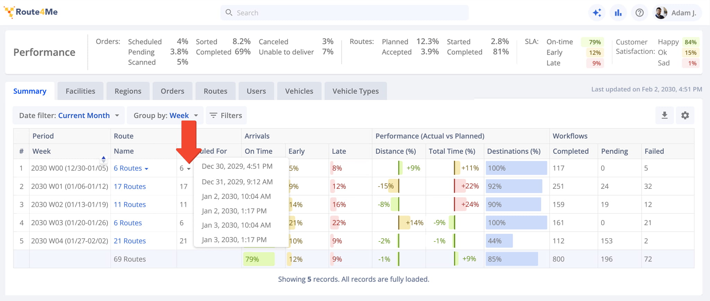Switch to the Vehicles tab
Image resolution: width=710 pixels, height=301 pixels.
click(x=299, y=91)
